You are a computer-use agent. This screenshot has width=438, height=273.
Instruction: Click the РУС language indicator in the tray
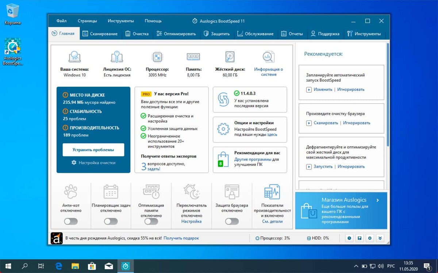tap(391, 266)
